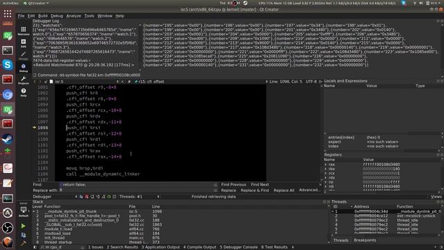Open 4 Compile Output pane
The height and width of the screenshot is (250, 444).
pyautogui.click(x=200, y=247)
